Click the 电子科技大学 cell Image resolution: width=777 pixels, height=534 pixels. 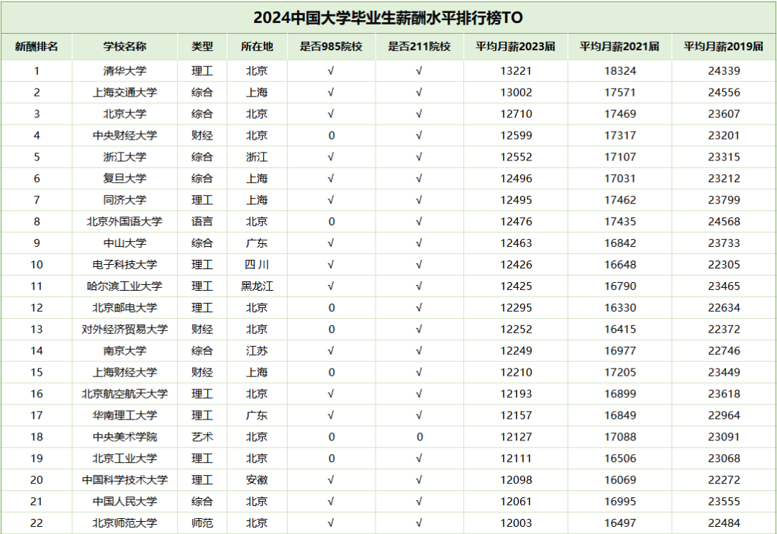click(125, 265)
